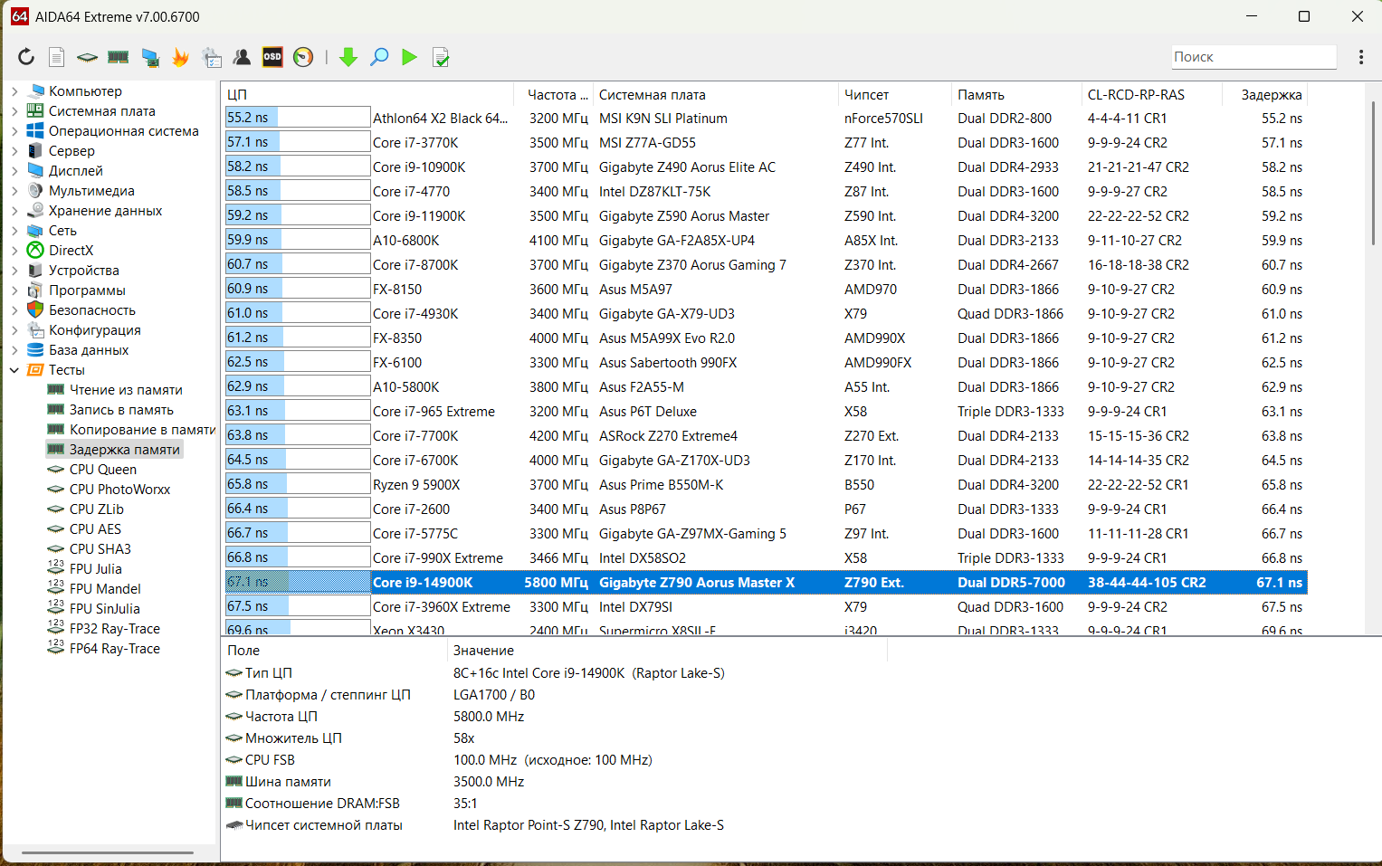This screenshot has width=1382, height=866.
Task: Open the Устройства tree node
Action: (83, 271)
